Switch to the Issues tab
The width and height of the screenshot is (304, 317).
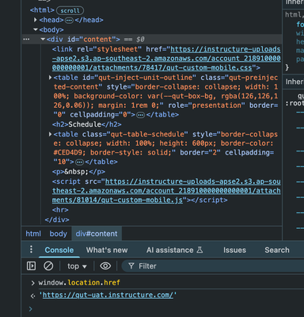[x=234, y=250]
